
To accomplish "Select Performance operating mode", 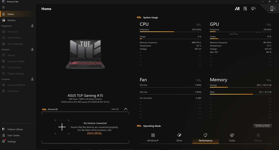I will [x=206, y=137].
